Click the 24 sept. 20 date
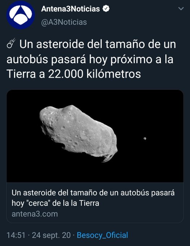Screen dimensions: 190x246 (x=51, y=236)
